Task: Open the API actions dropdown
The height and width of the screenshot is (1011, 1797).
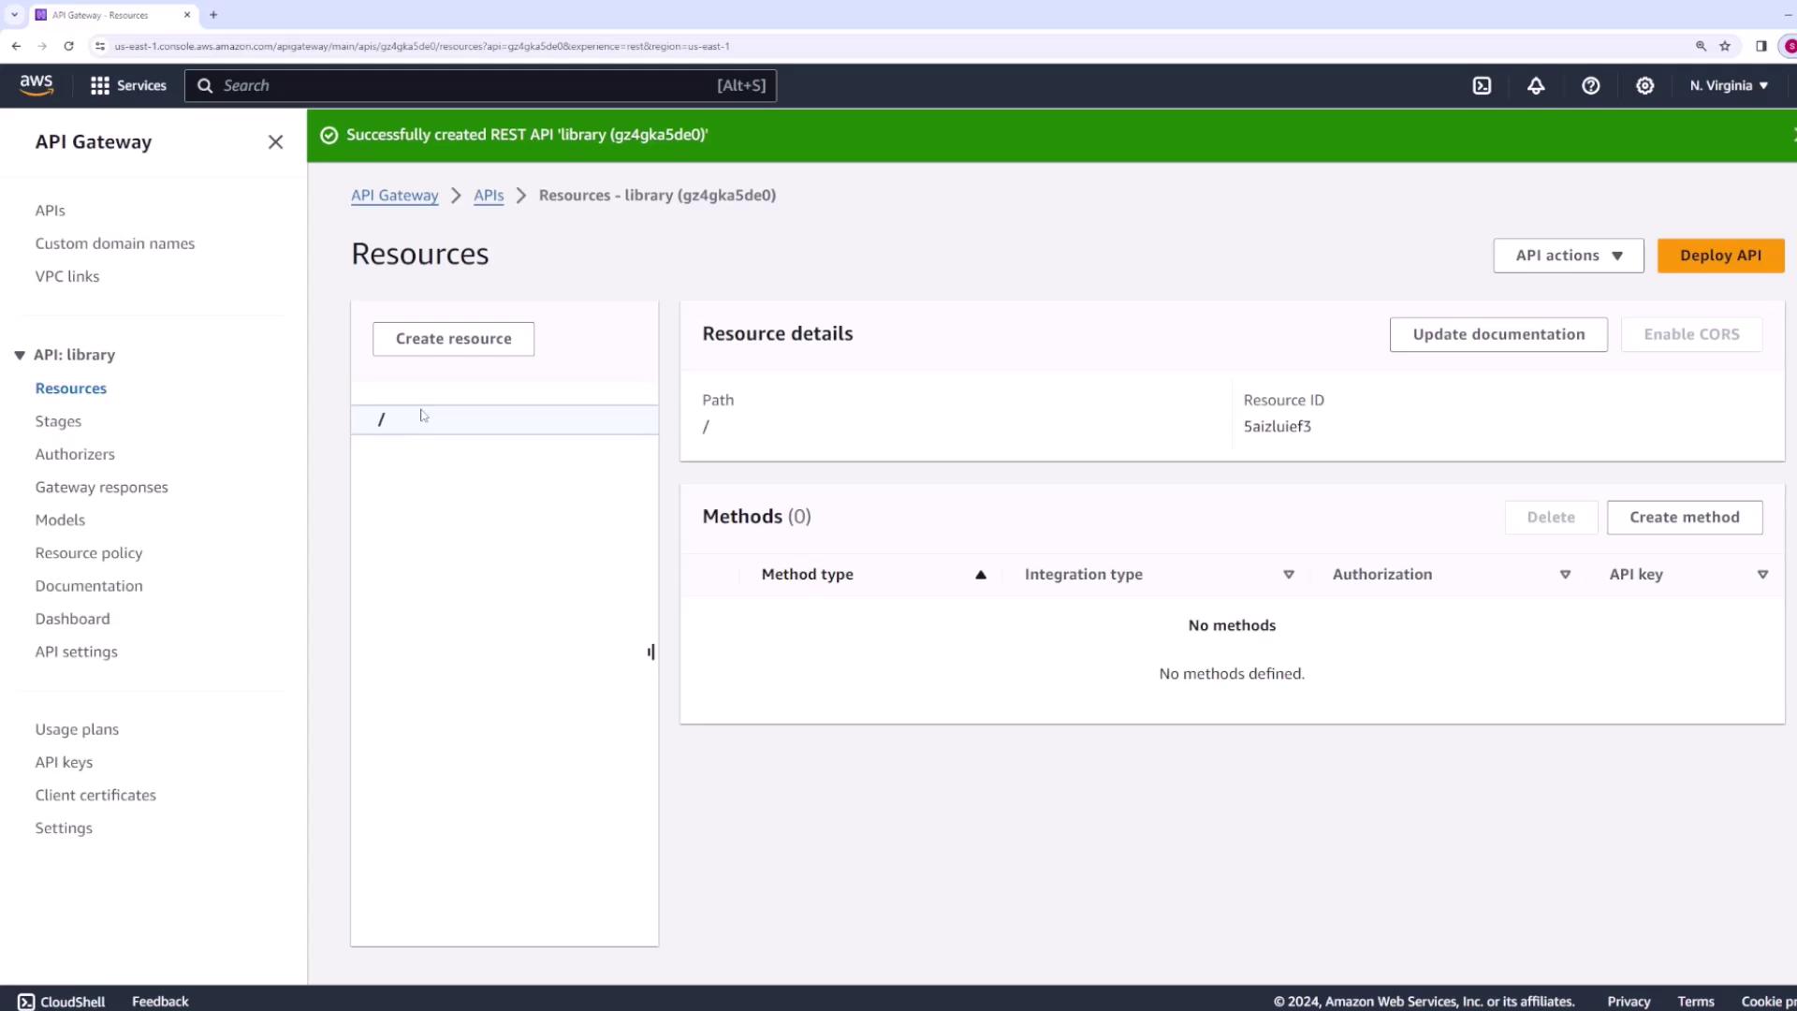Action: pyautogui.click(x=1568, y=256)
